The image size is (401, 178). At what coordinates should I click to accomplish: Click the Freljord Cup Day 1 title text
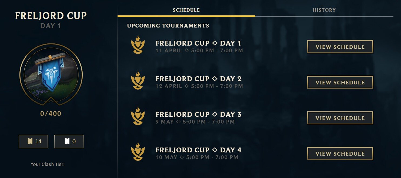pyautogui.click(x=198, y=43)
